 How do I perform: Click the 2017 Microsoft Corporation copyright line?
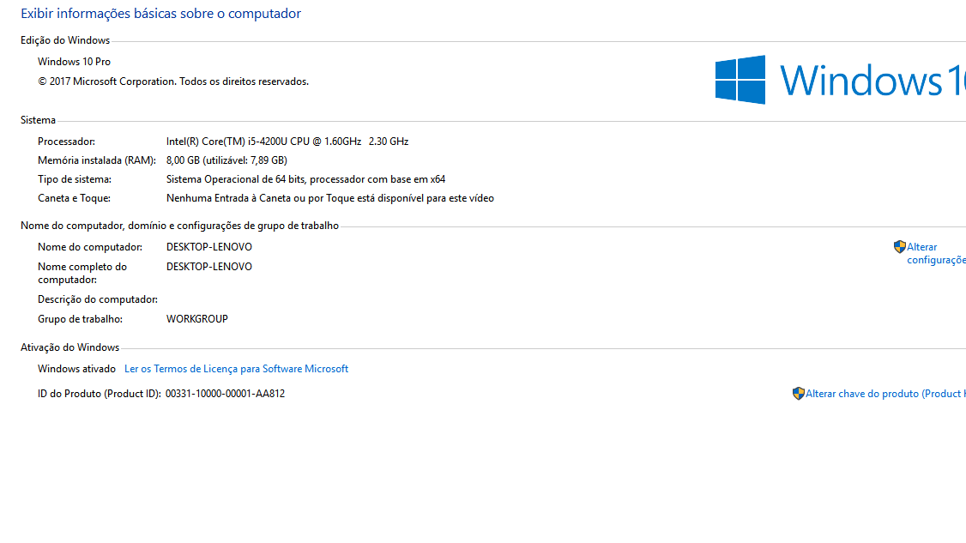pos(172,81)
